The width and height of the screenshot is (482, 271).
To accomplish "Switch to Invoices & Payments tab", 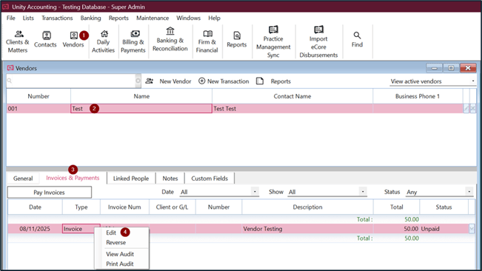I will click(73, 178).
